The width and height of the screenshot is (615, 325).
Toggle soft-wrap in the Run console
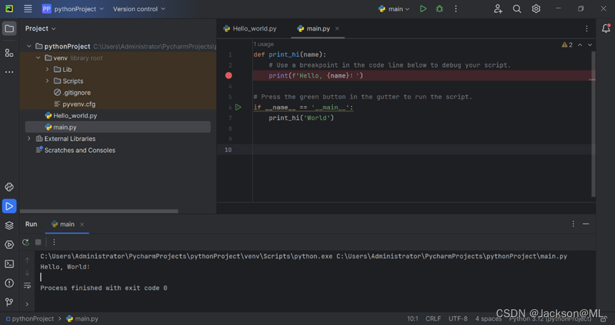(x=27, y=286)
